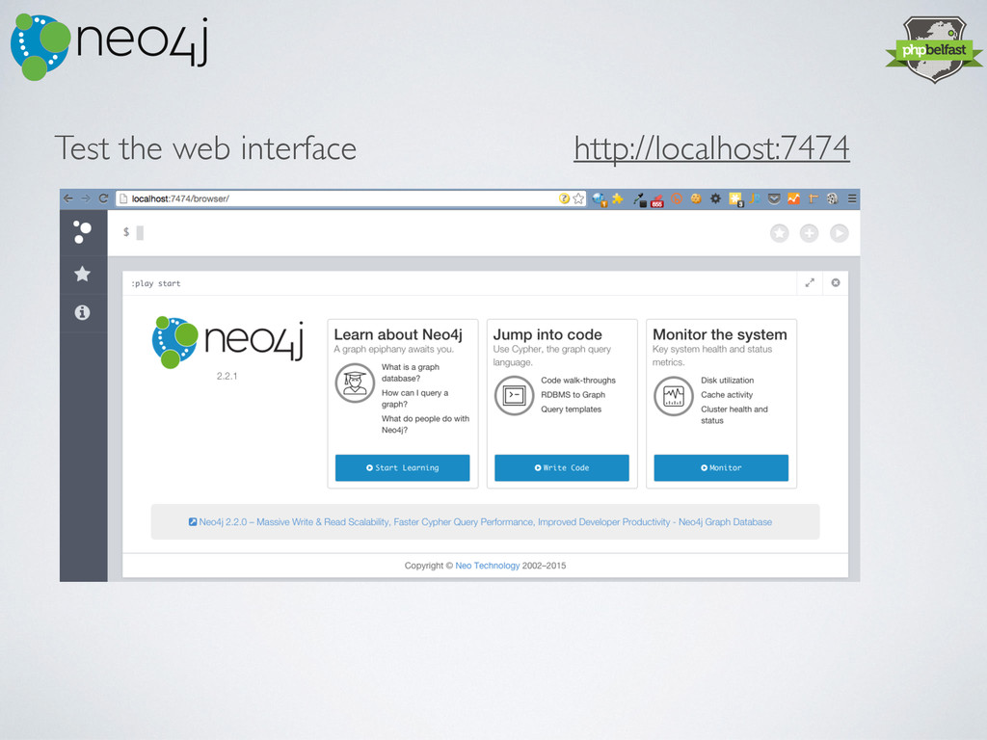The image size is (987, 740).
Task: Click the orange ruler extension icon
Action: (814, 198)
